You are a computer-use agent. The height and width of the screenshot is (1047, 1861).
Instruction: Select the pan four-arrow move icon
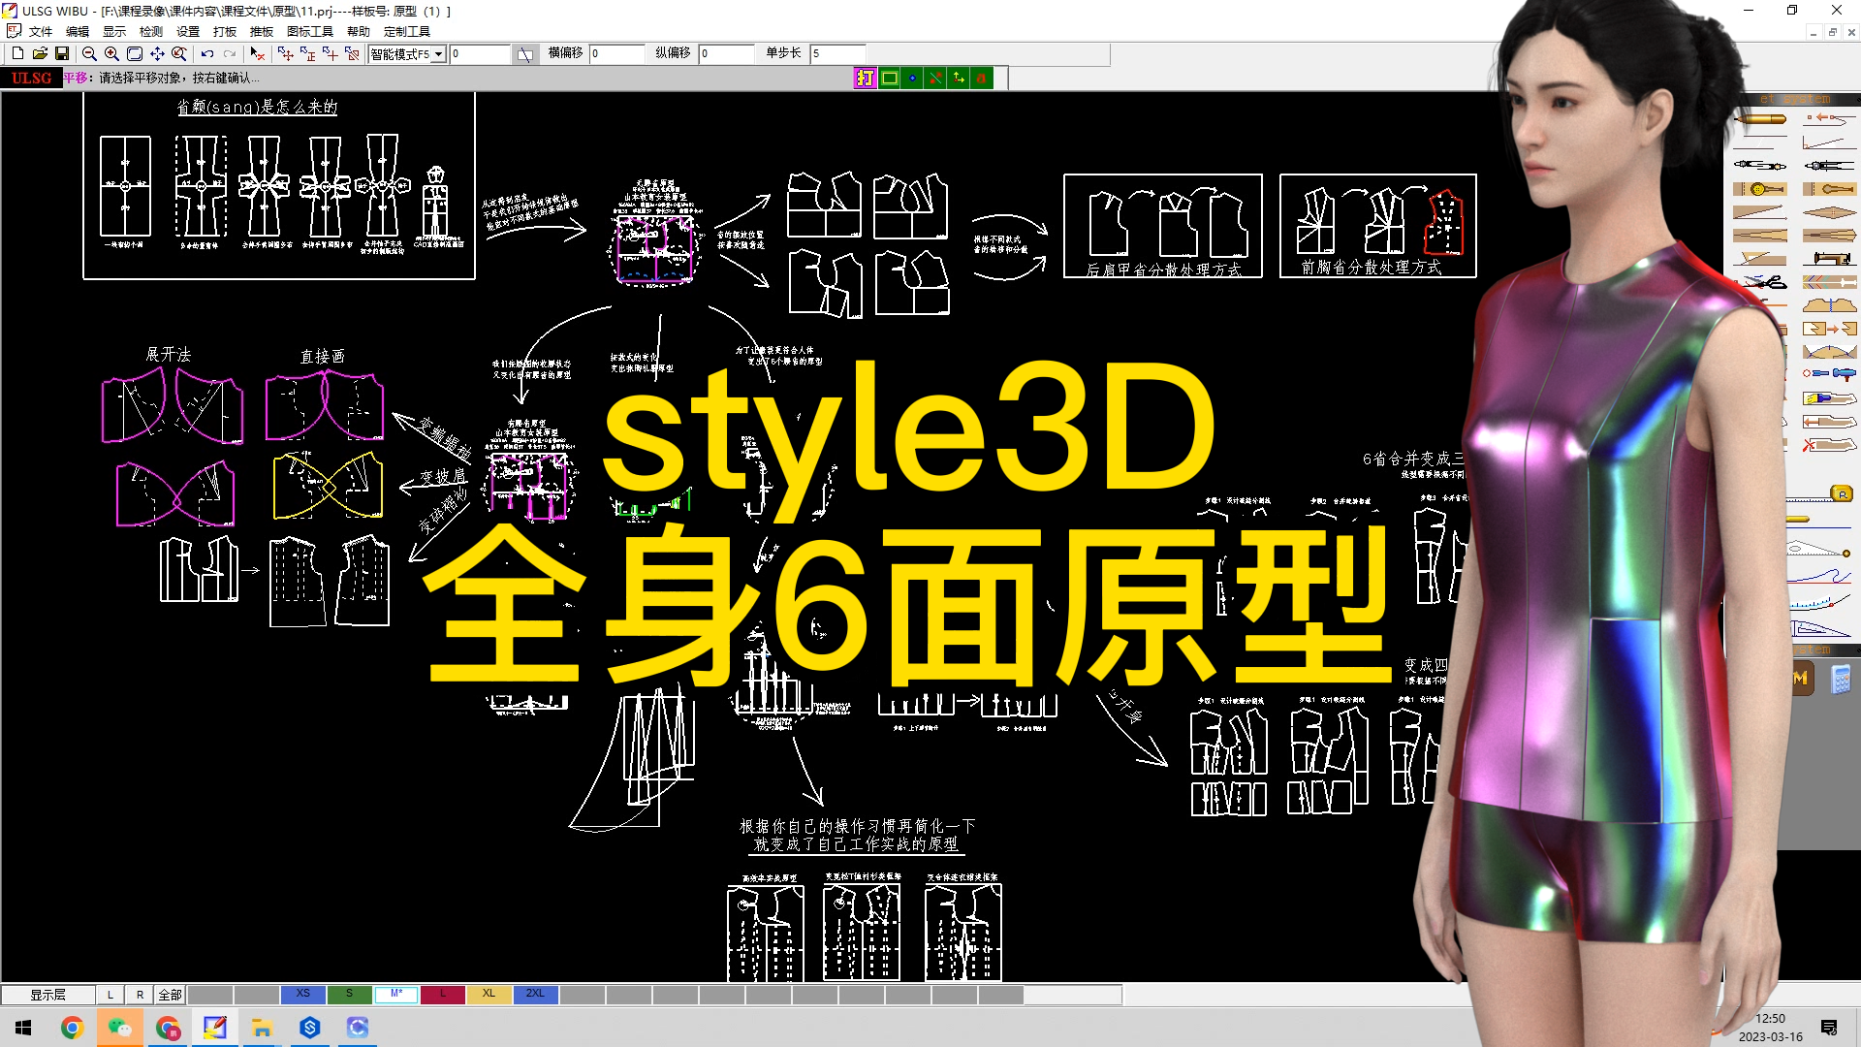(157, 54)
